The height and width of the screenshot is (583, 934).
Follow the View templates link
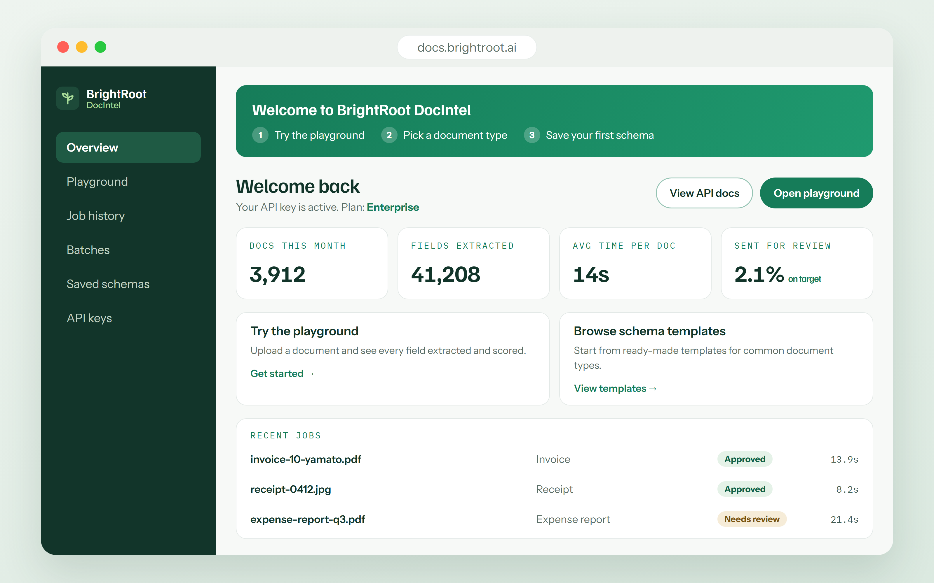pos(615,388)
